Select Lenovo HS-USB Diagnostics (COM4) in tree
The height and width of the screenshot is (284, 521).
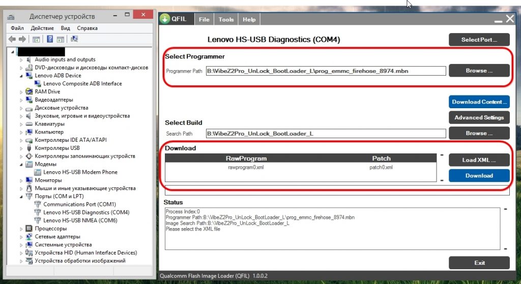(x=86, y=212)
